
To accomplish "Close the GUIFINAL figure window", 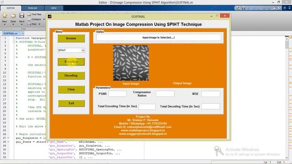I will (x=225, y=16).
